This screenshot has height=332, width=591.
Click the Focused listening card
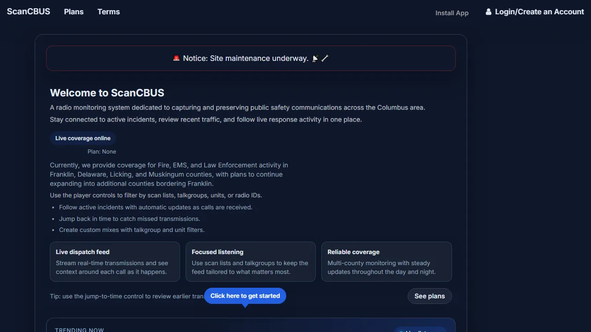[250, 261]
